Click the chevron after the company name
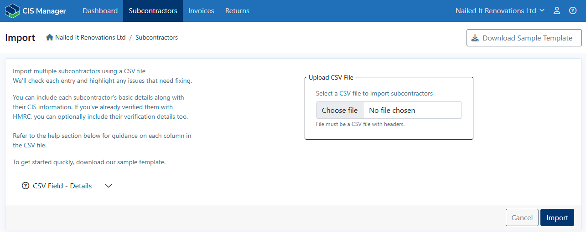This screenshot has height=232, width=586. pyautogui.click(x=542, y=10)
